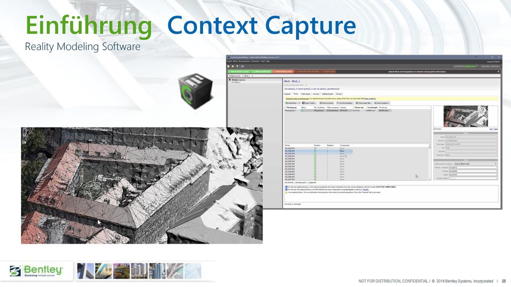This screenshot has height=287, width=511.
Task: Switch to the 3D view tab
Action: point(339,94)
